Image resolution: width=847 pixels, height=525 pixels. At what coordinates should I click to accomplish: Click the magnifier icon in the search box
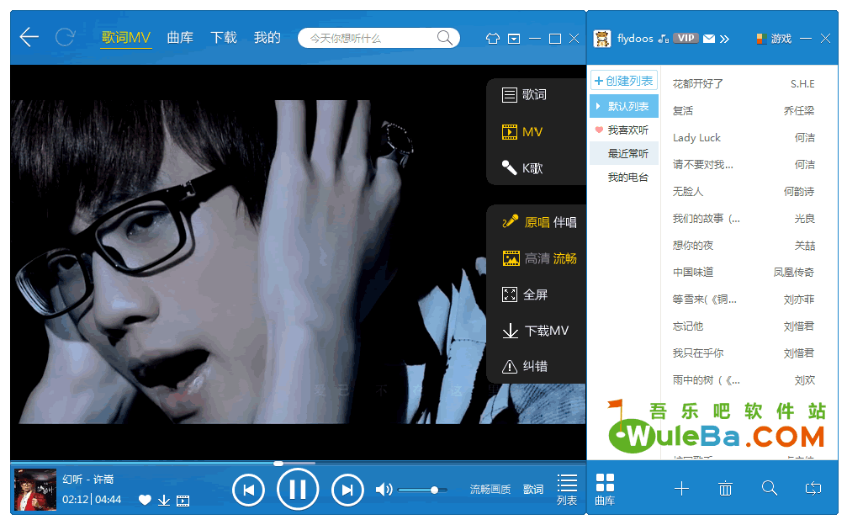pos(445,38)
